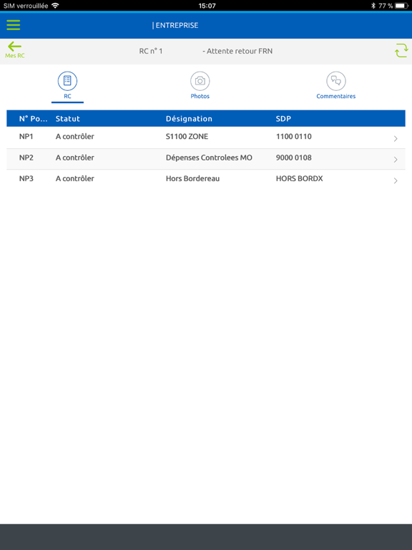Tap the Wi-Fi status icon
Image resolution: width=412 pixels, height=550 pixels.
point(55,5)
